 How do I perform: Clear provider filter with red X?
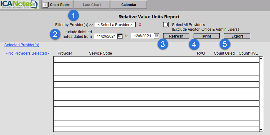click(140, 25)
